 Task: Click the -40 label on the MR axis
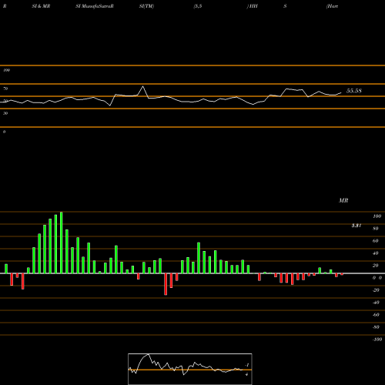tap(376, 303)
